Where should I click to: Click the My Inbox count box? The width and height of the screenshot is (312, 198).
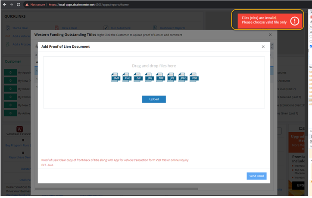(x=10, y=89)
